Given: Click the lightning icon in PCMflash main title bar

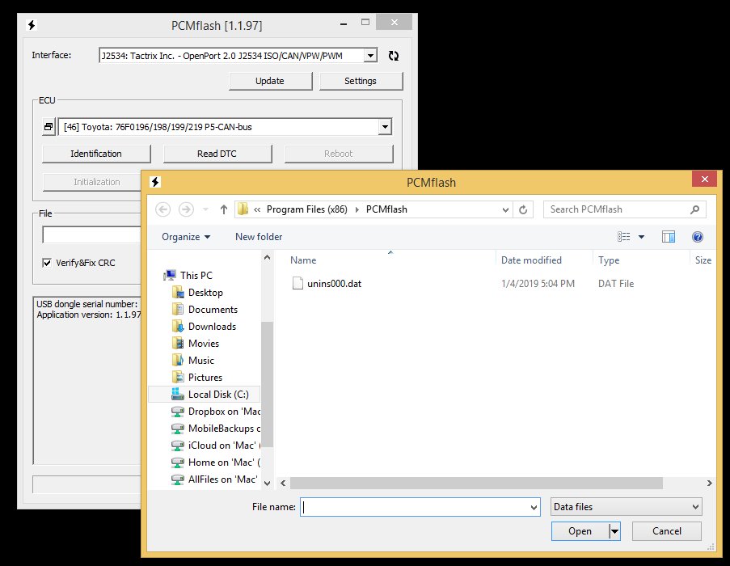Looking at the screenshot, I should pyautogui.click(x=32, y=25).
